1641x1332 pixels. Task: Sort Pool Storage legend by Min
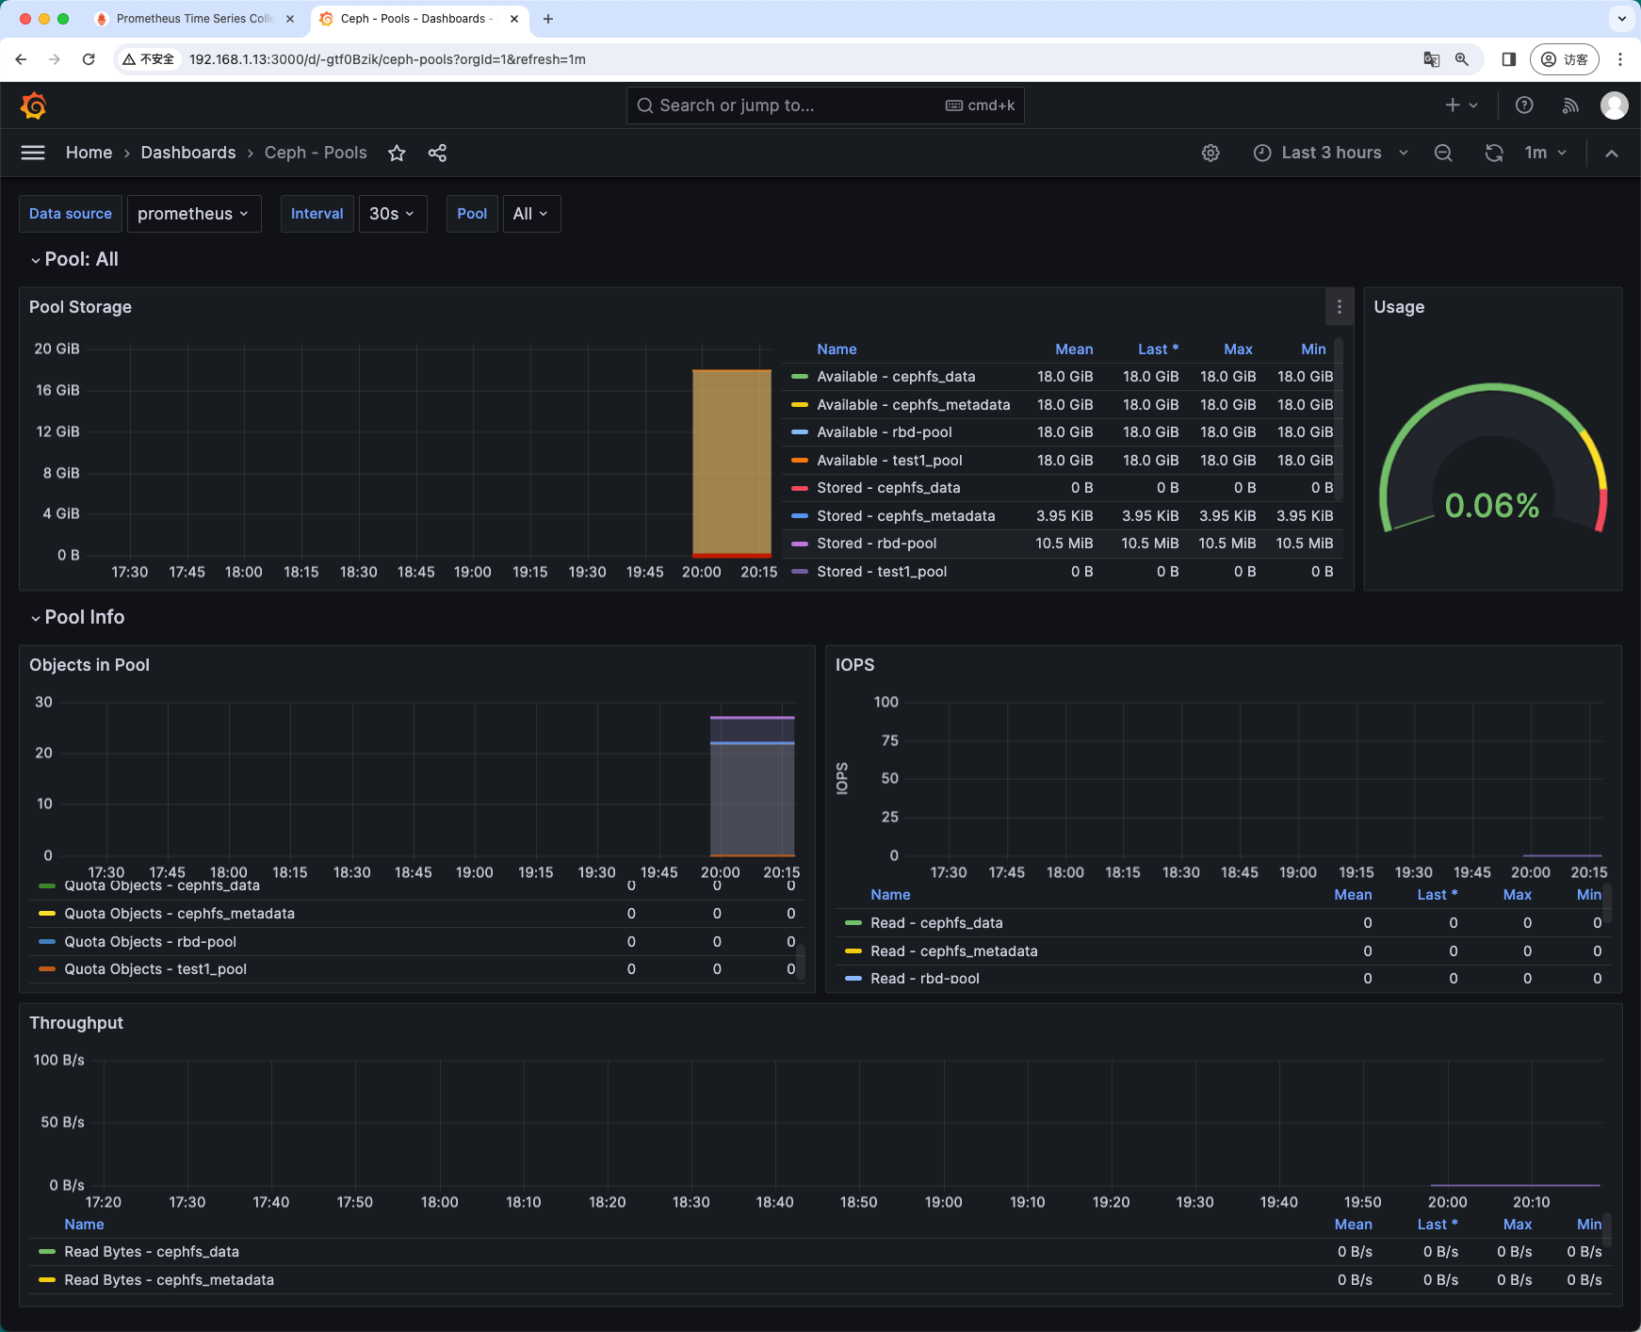pyautogui.click(x=1313, y=349)
